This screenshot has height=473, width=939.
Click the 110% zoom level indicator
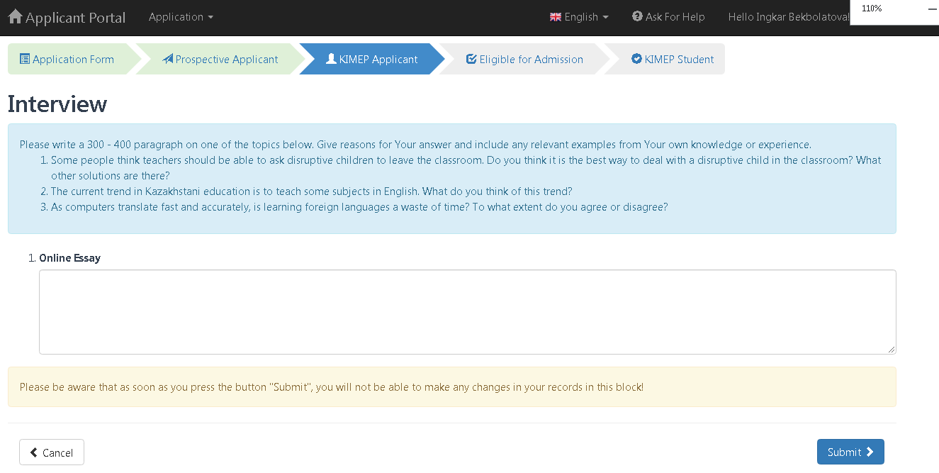pos(872,9)
